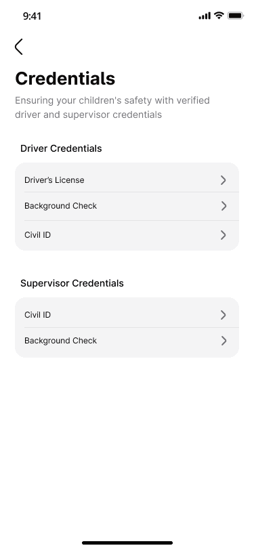Tap the 9:41 clock in status bar
The width and height of the screenshot is (254, 550).
click(32, 16)
